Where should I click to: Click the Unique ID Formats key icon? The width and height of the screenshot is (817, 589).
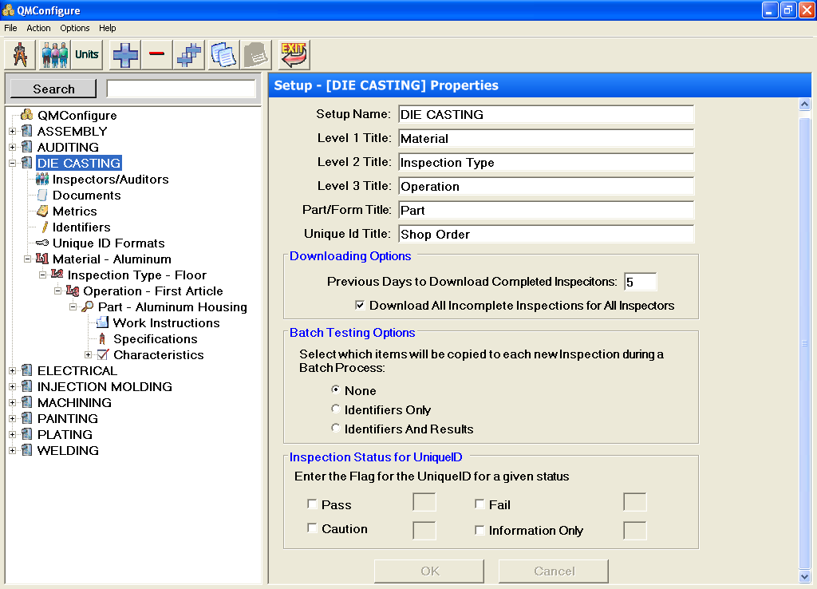(x=42, y=243)
